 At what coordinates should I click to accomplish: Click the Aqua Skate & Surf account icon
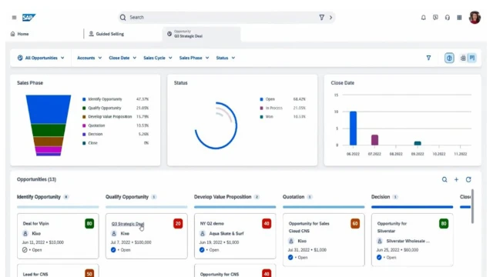[203, 234]
